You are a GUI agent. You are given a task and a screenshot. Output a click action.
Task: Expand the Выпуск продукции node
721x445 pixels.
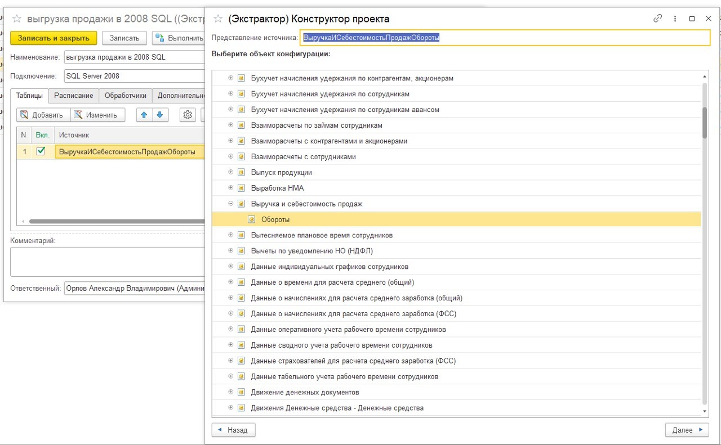[230, 172]
